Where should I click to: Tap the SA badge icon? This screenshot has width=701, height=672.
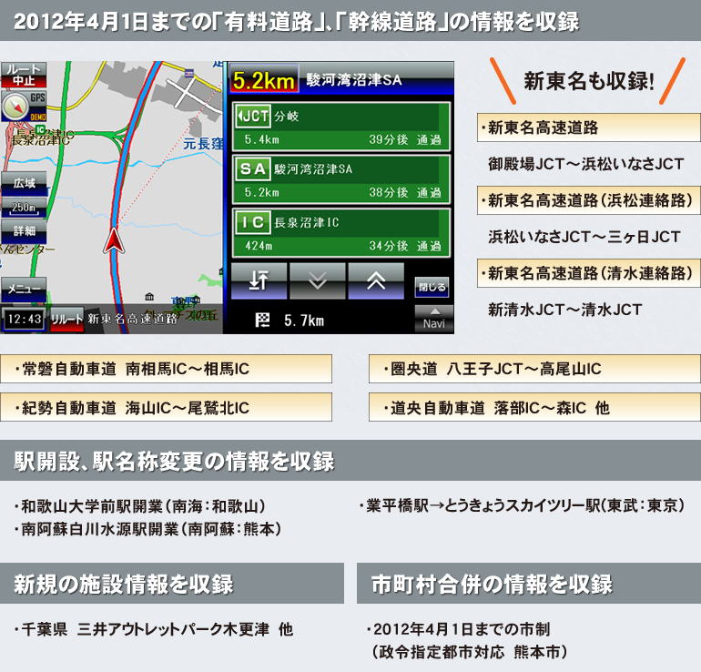pyautogui.click(x=253, y=169)
